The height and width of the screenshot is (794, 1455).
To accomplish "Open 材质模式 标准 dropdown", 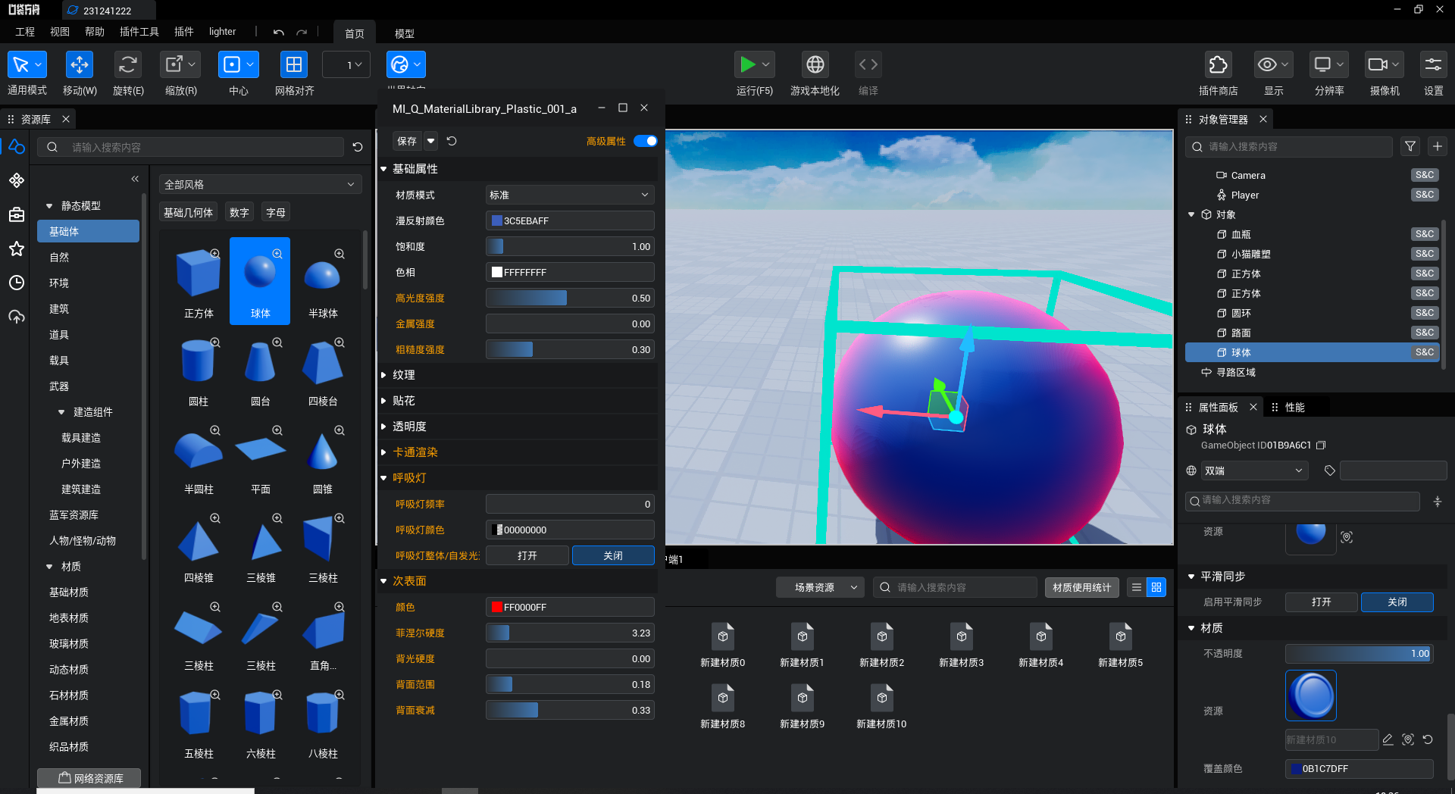I will 570,195.
